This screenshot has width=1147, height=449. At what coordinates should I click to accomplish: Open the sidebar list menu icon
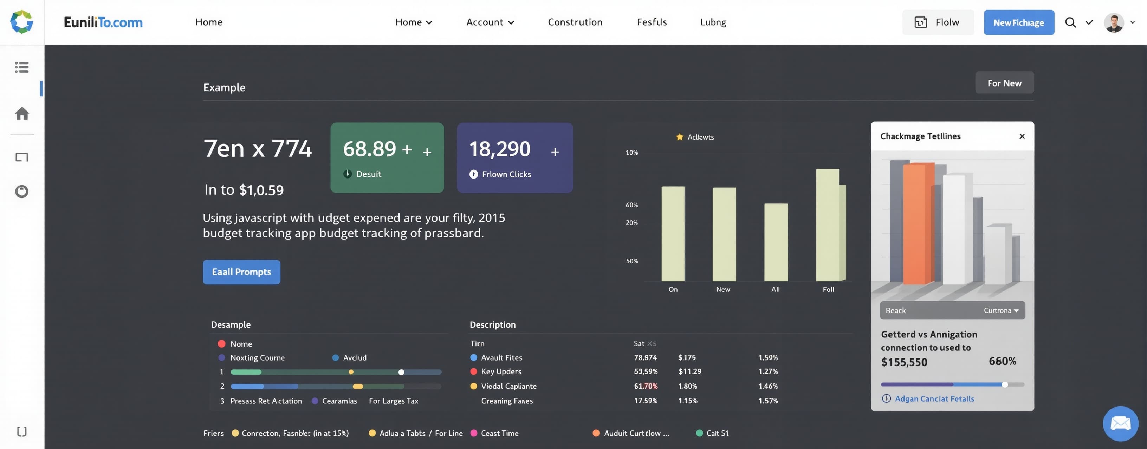click(x=22, y=67)
